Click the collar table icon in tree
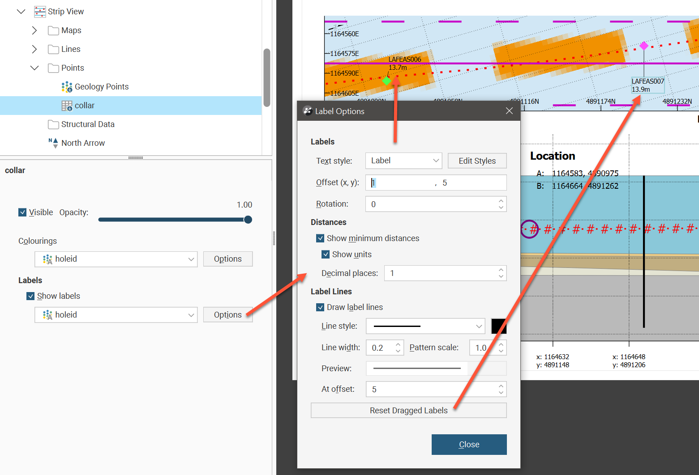This screenshot has width=699, height=475. click(x=67, y=106)
